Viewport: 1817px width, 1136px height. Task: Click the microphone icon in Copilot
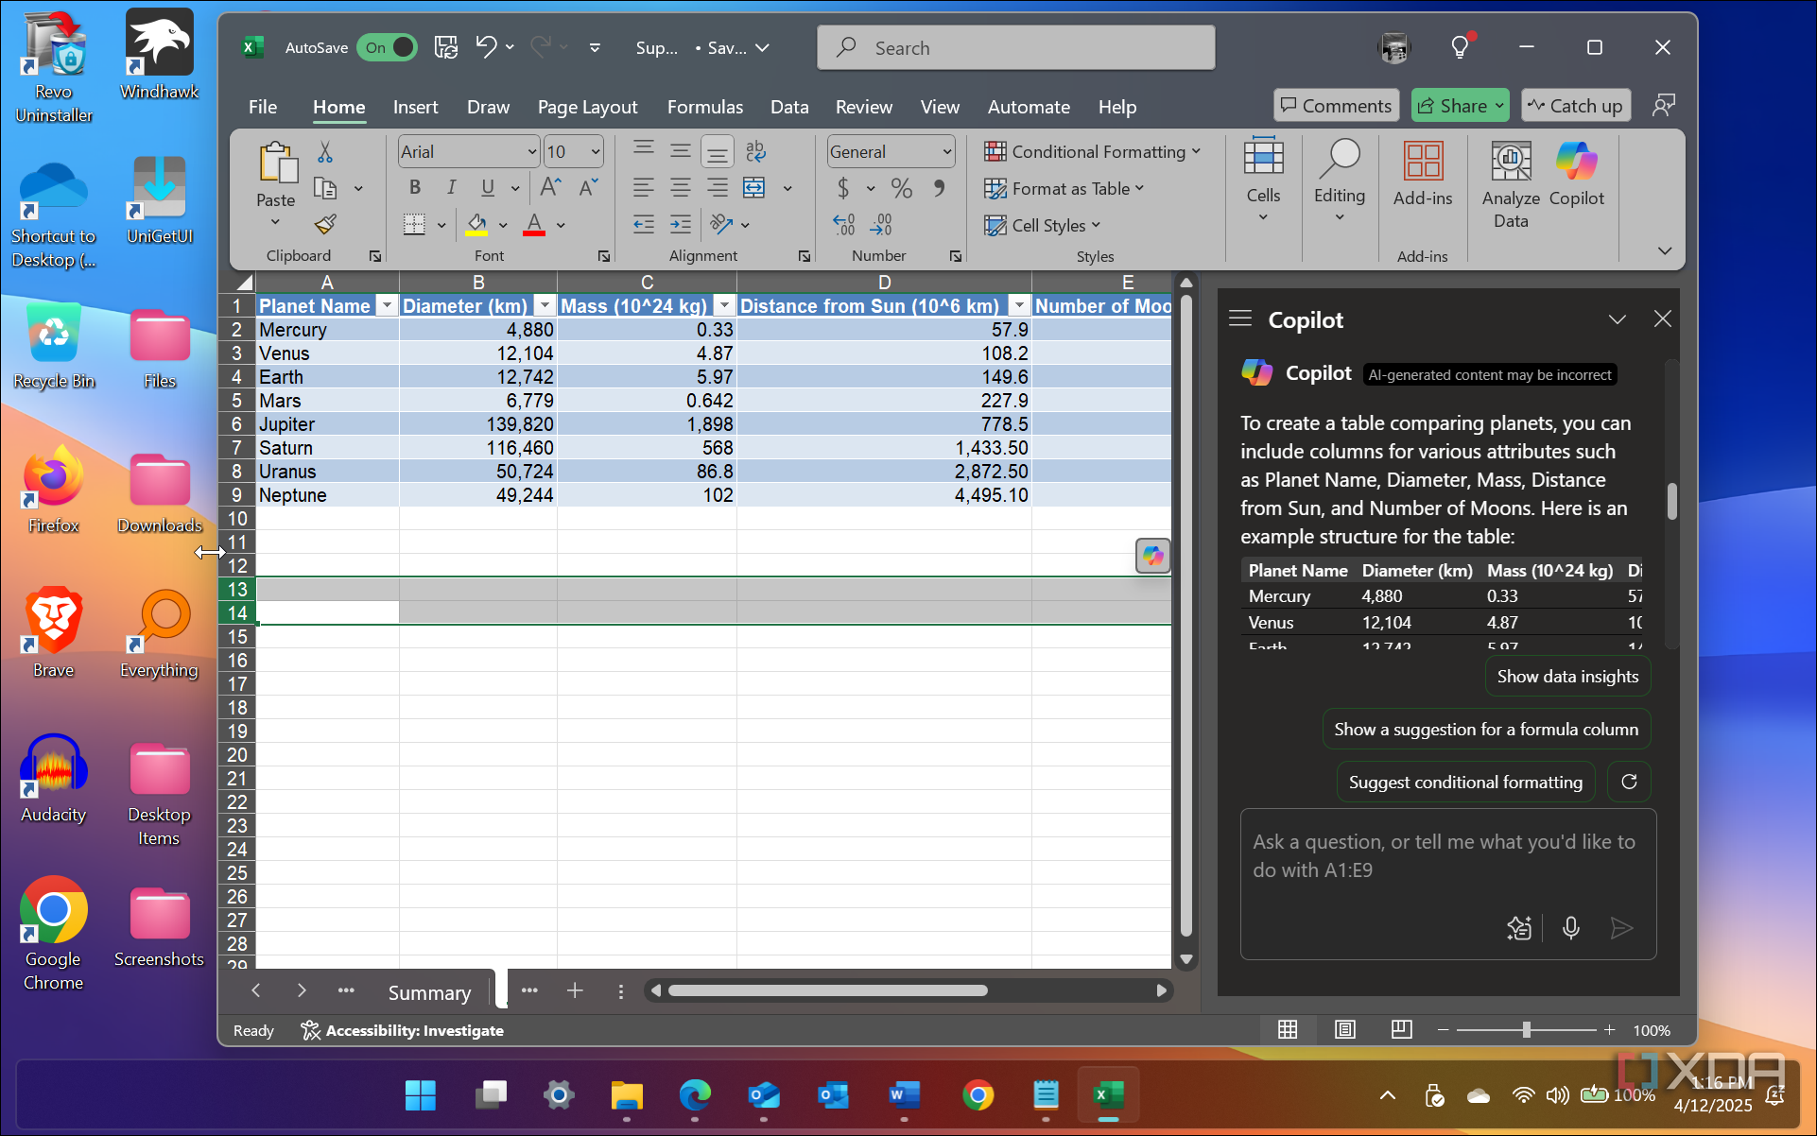pyautogui.click(x=1570, y=928)
